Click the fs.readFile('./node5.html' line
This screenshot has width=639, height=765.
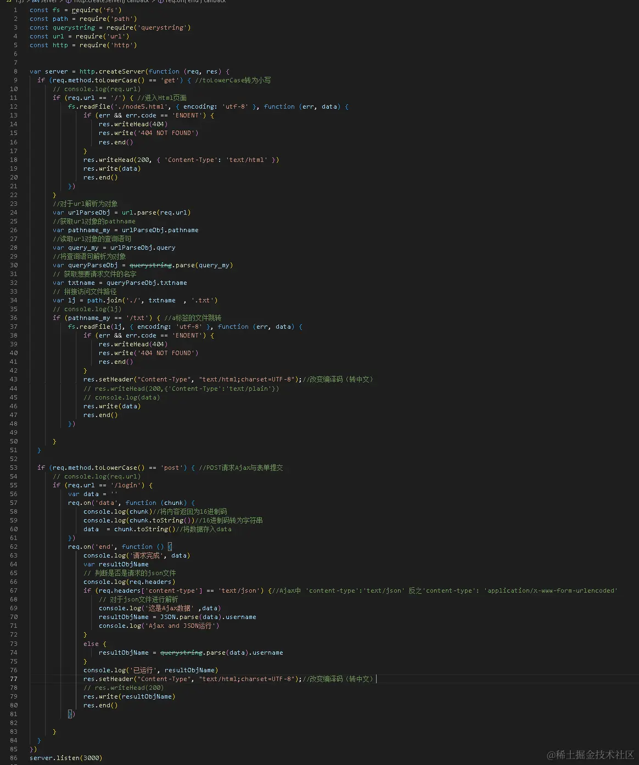pyautogui.click(x=208, y=106)
